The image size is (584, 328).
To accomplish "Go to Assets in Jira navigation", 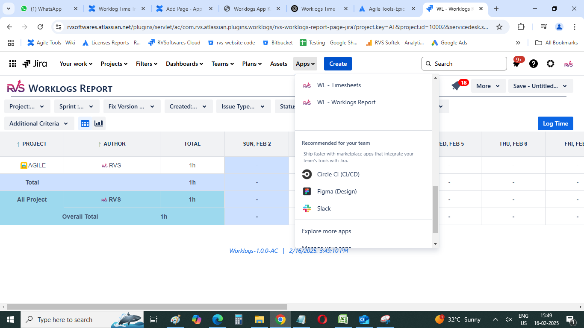I will [x=279, y=64].
